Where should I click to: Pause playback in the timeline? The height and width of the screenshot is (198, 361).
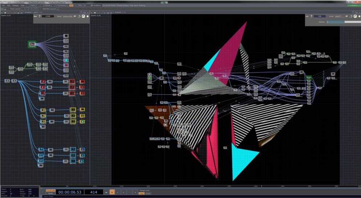(112, 192)
